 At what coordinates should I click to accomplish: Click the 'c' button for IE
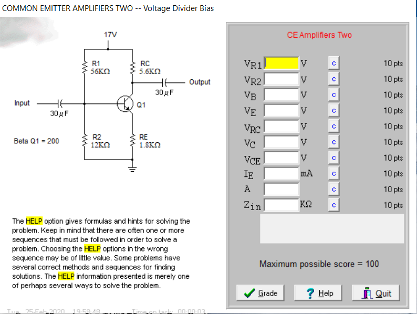[334, 173]
